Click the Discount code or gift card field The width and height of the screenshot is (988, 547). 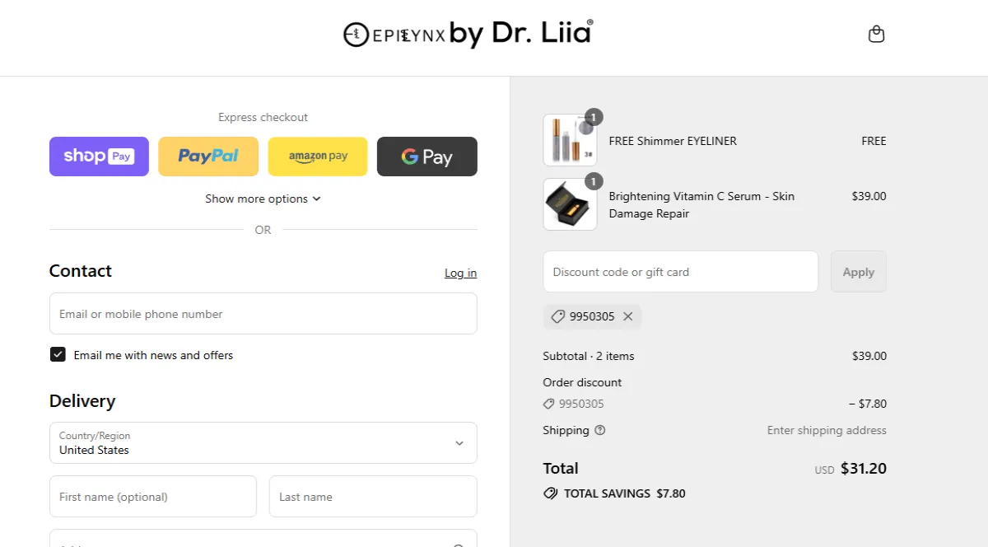click(x=681, y=272)
